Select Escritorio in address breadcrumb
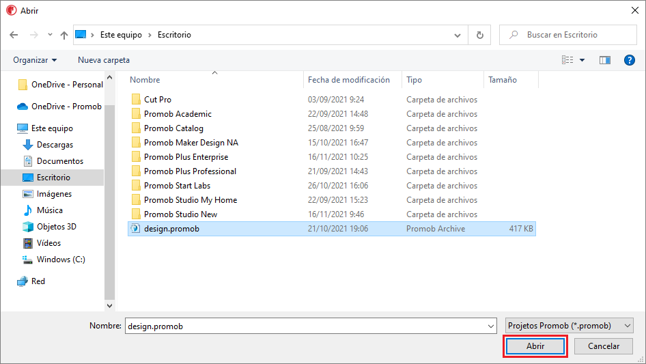The height and width of the screenshot is (364, 646). click(x=174, y=35)
